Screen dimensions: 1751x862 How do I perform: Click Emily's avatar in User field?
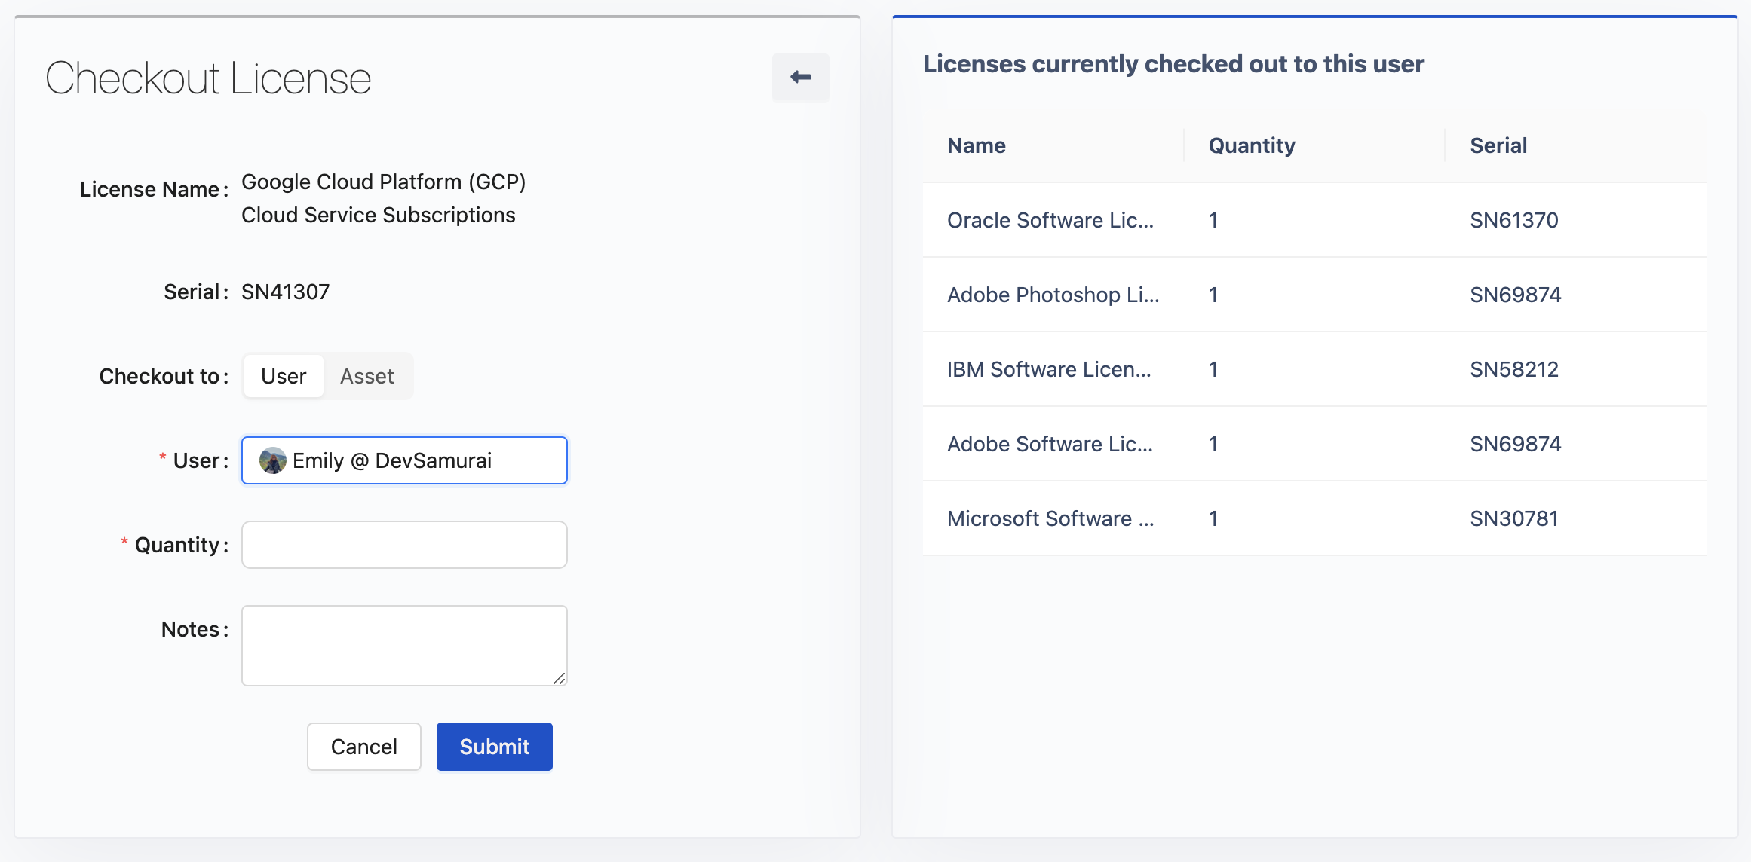click(272, 460)
